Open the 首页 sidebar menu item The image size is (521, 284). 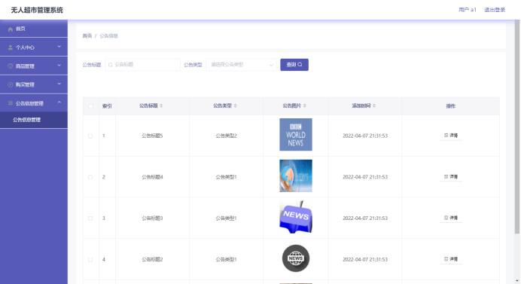(x=34, y=29)
